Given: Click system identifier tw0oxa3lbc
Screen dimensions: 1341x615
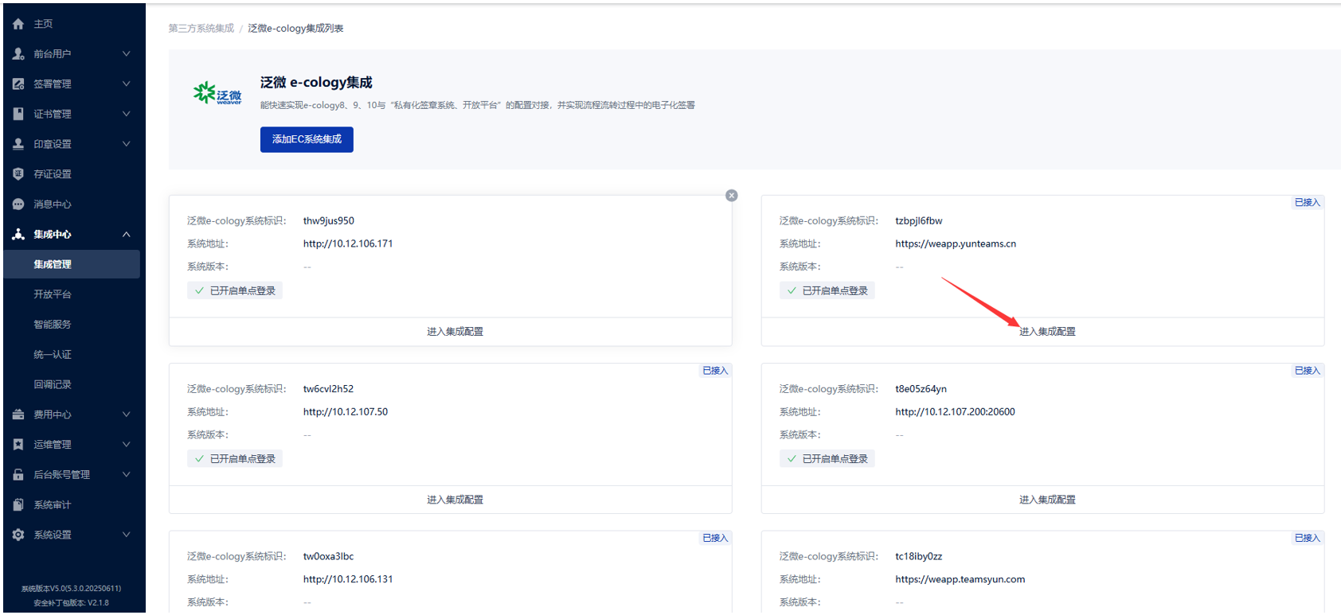Looking at the screenshot, I should [x=328, y=557].
